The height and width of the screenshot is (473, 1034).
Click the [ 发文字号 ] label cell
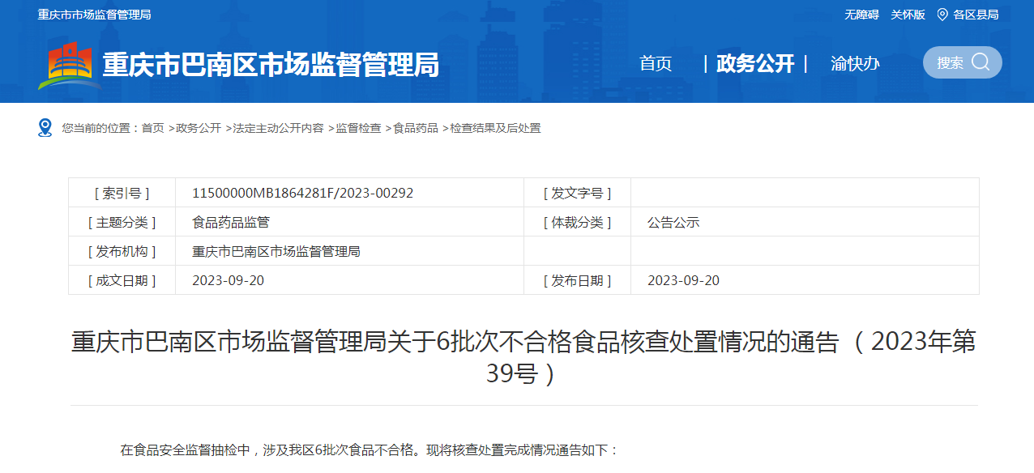[578, 193]
